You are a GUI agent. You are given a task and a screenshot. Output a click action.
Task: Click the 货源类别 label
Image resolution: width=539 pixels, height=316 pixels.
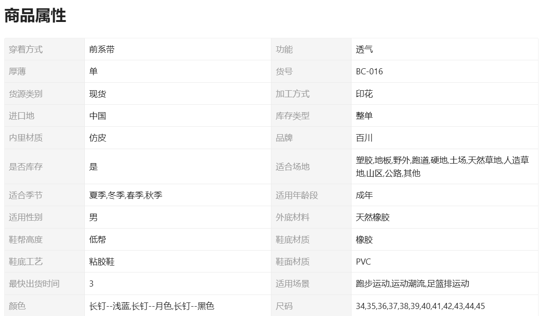(26, 94)
